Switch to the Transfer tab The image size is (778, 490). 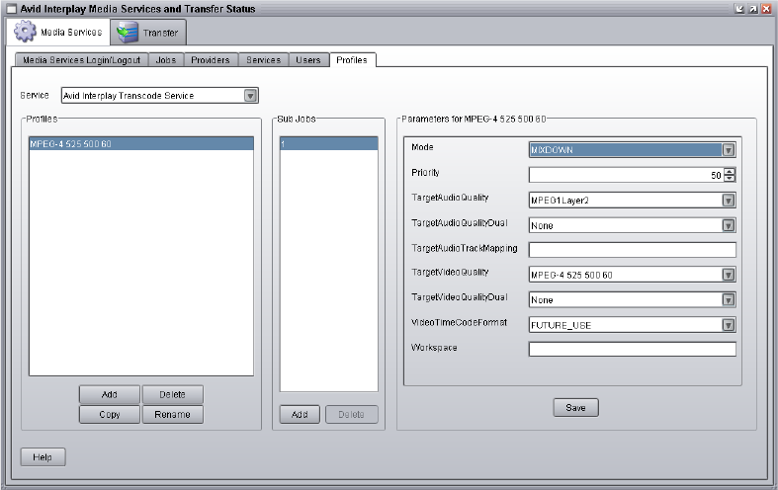click(148, 33)
